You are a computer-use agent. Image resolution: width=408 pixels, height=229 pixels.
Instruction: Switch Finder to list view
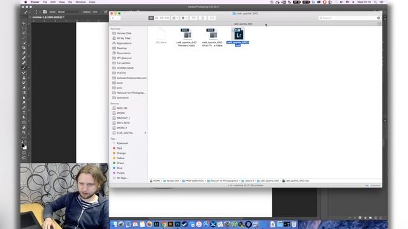pos(156,18)
